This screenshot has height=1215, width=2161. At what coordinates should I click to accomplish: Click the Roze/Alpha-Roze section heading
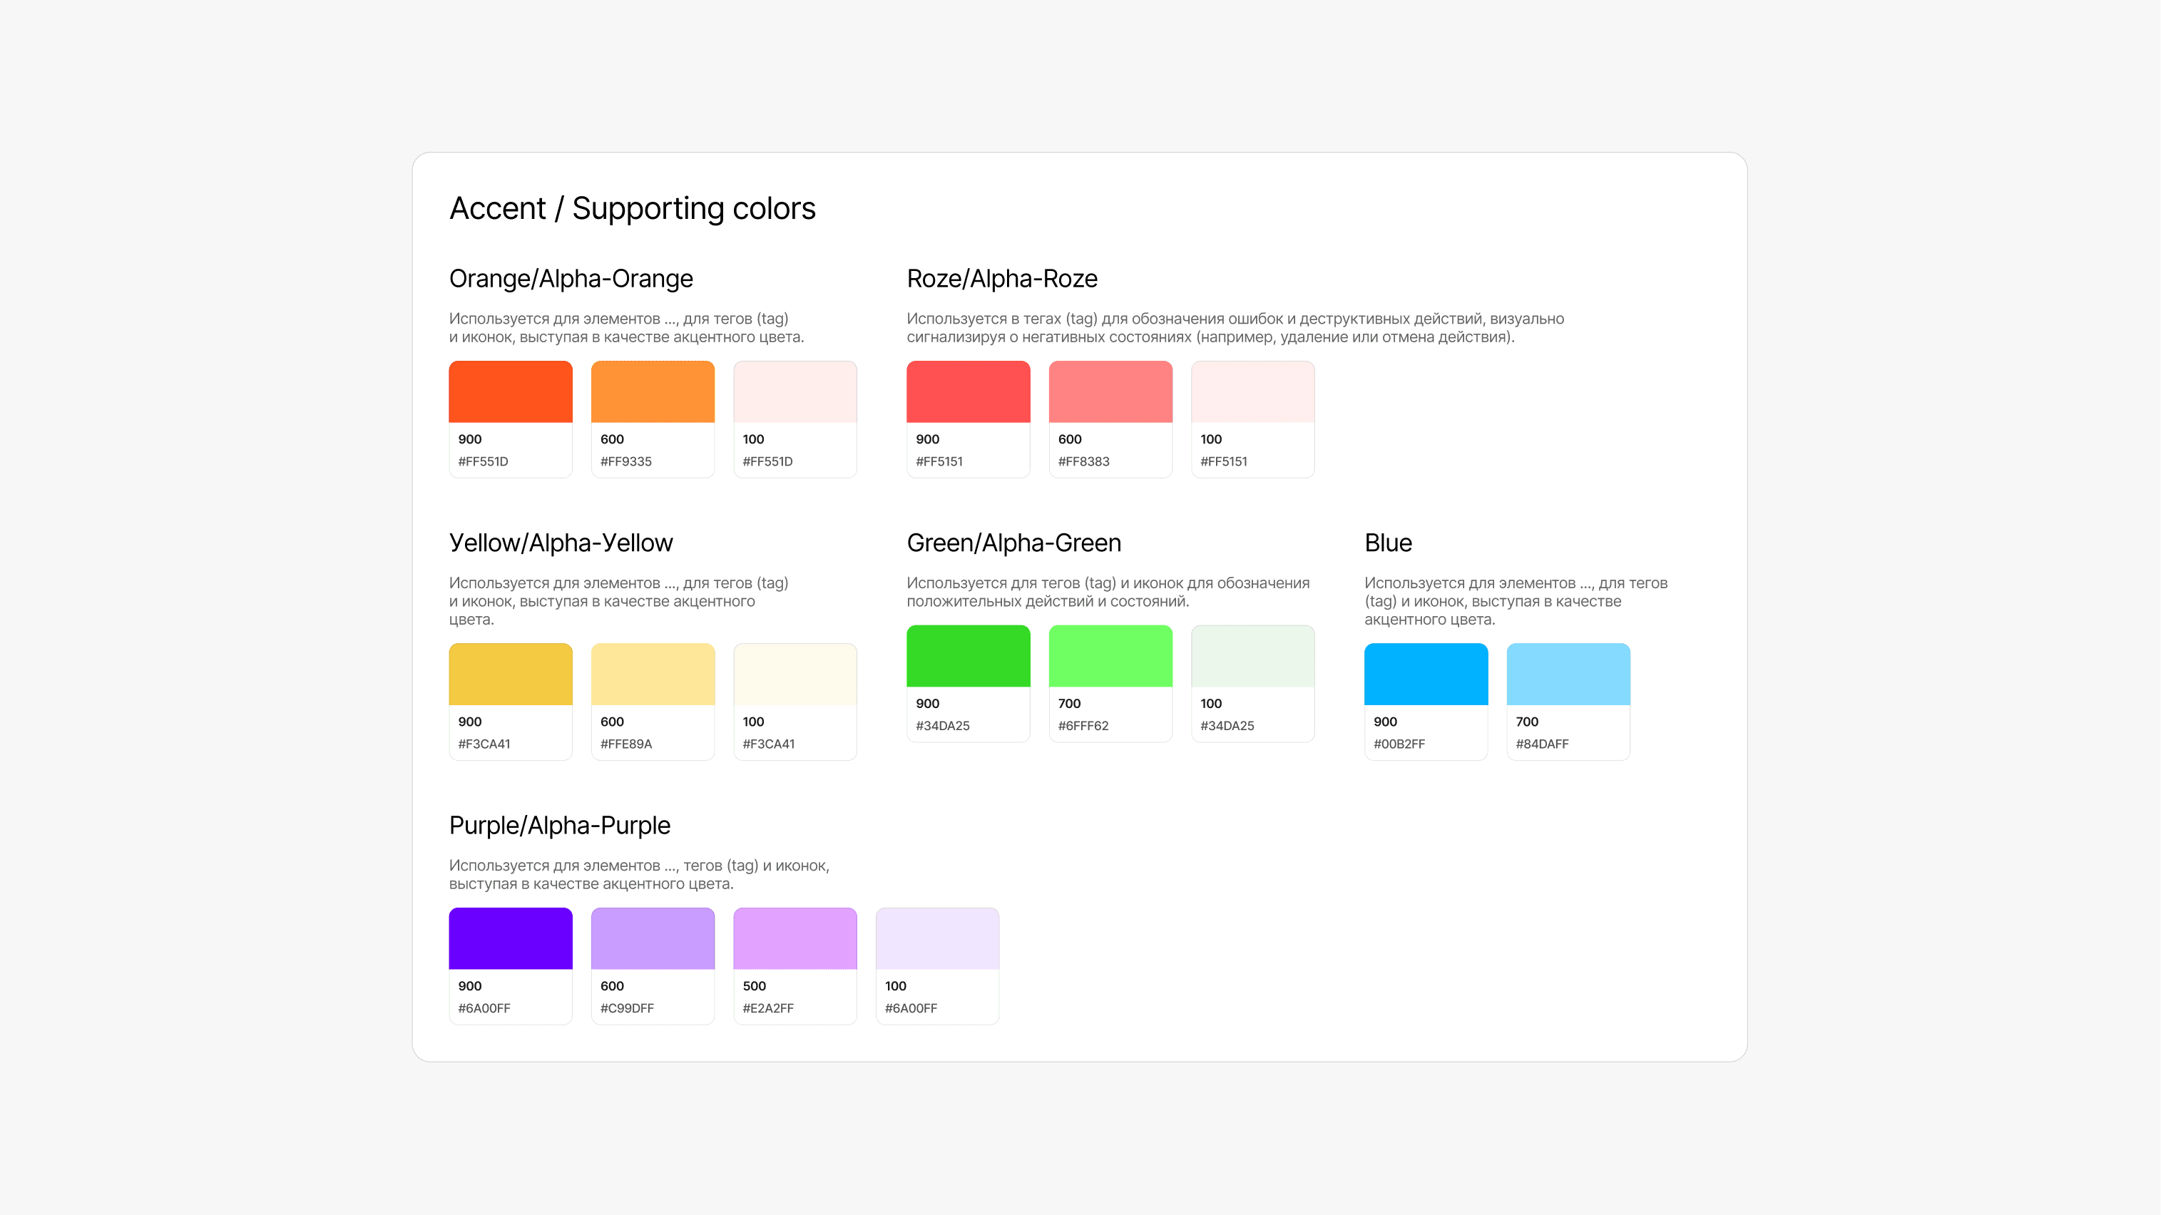[x=1001, y=278]
